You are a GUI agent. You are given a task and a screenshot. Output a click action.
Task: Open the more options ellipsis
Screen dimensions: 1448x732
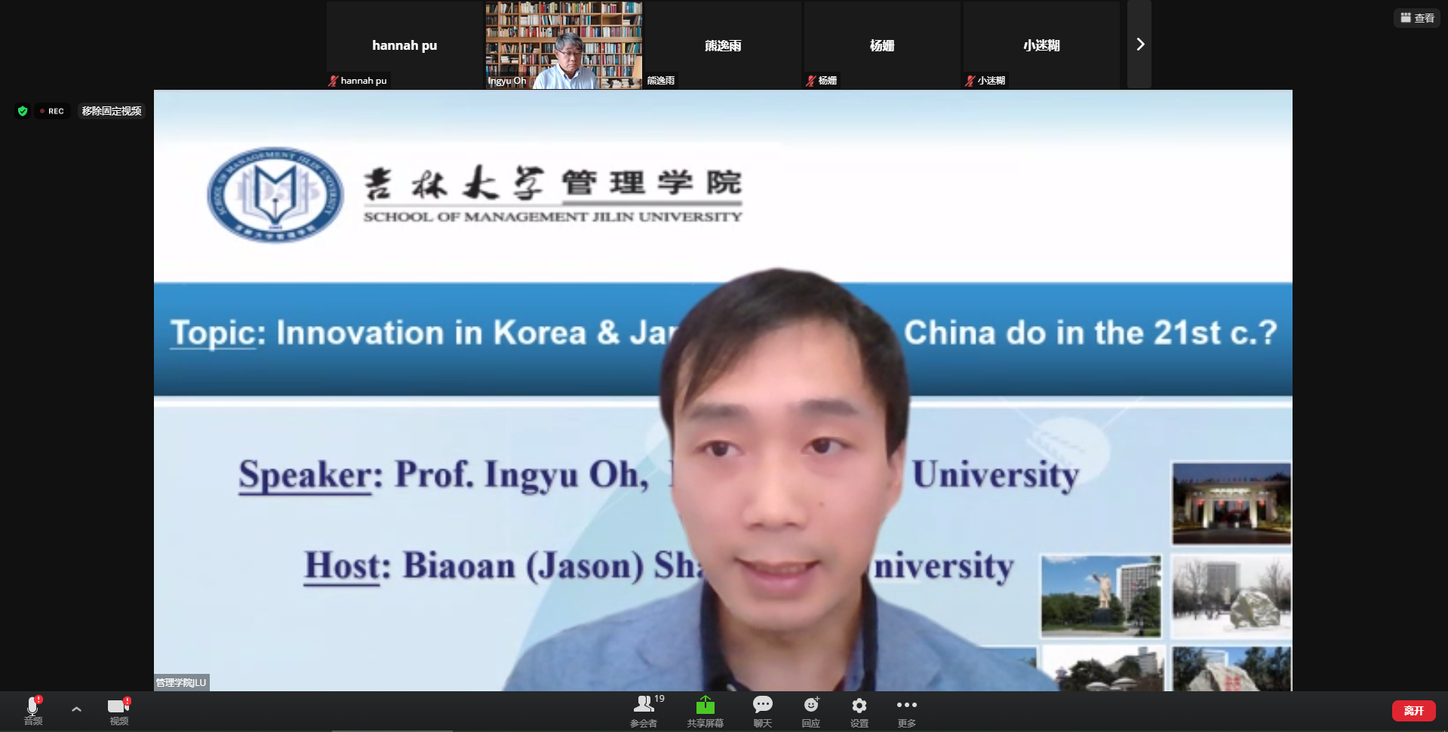pos(906,705)
